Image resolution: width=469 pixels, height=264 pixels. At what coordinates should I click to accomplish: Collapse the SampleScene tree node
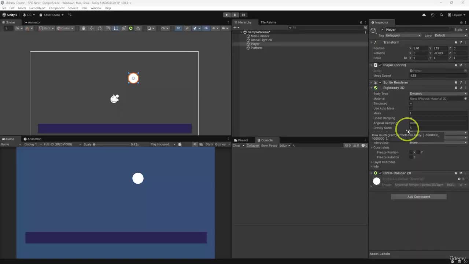click(241, 32)
